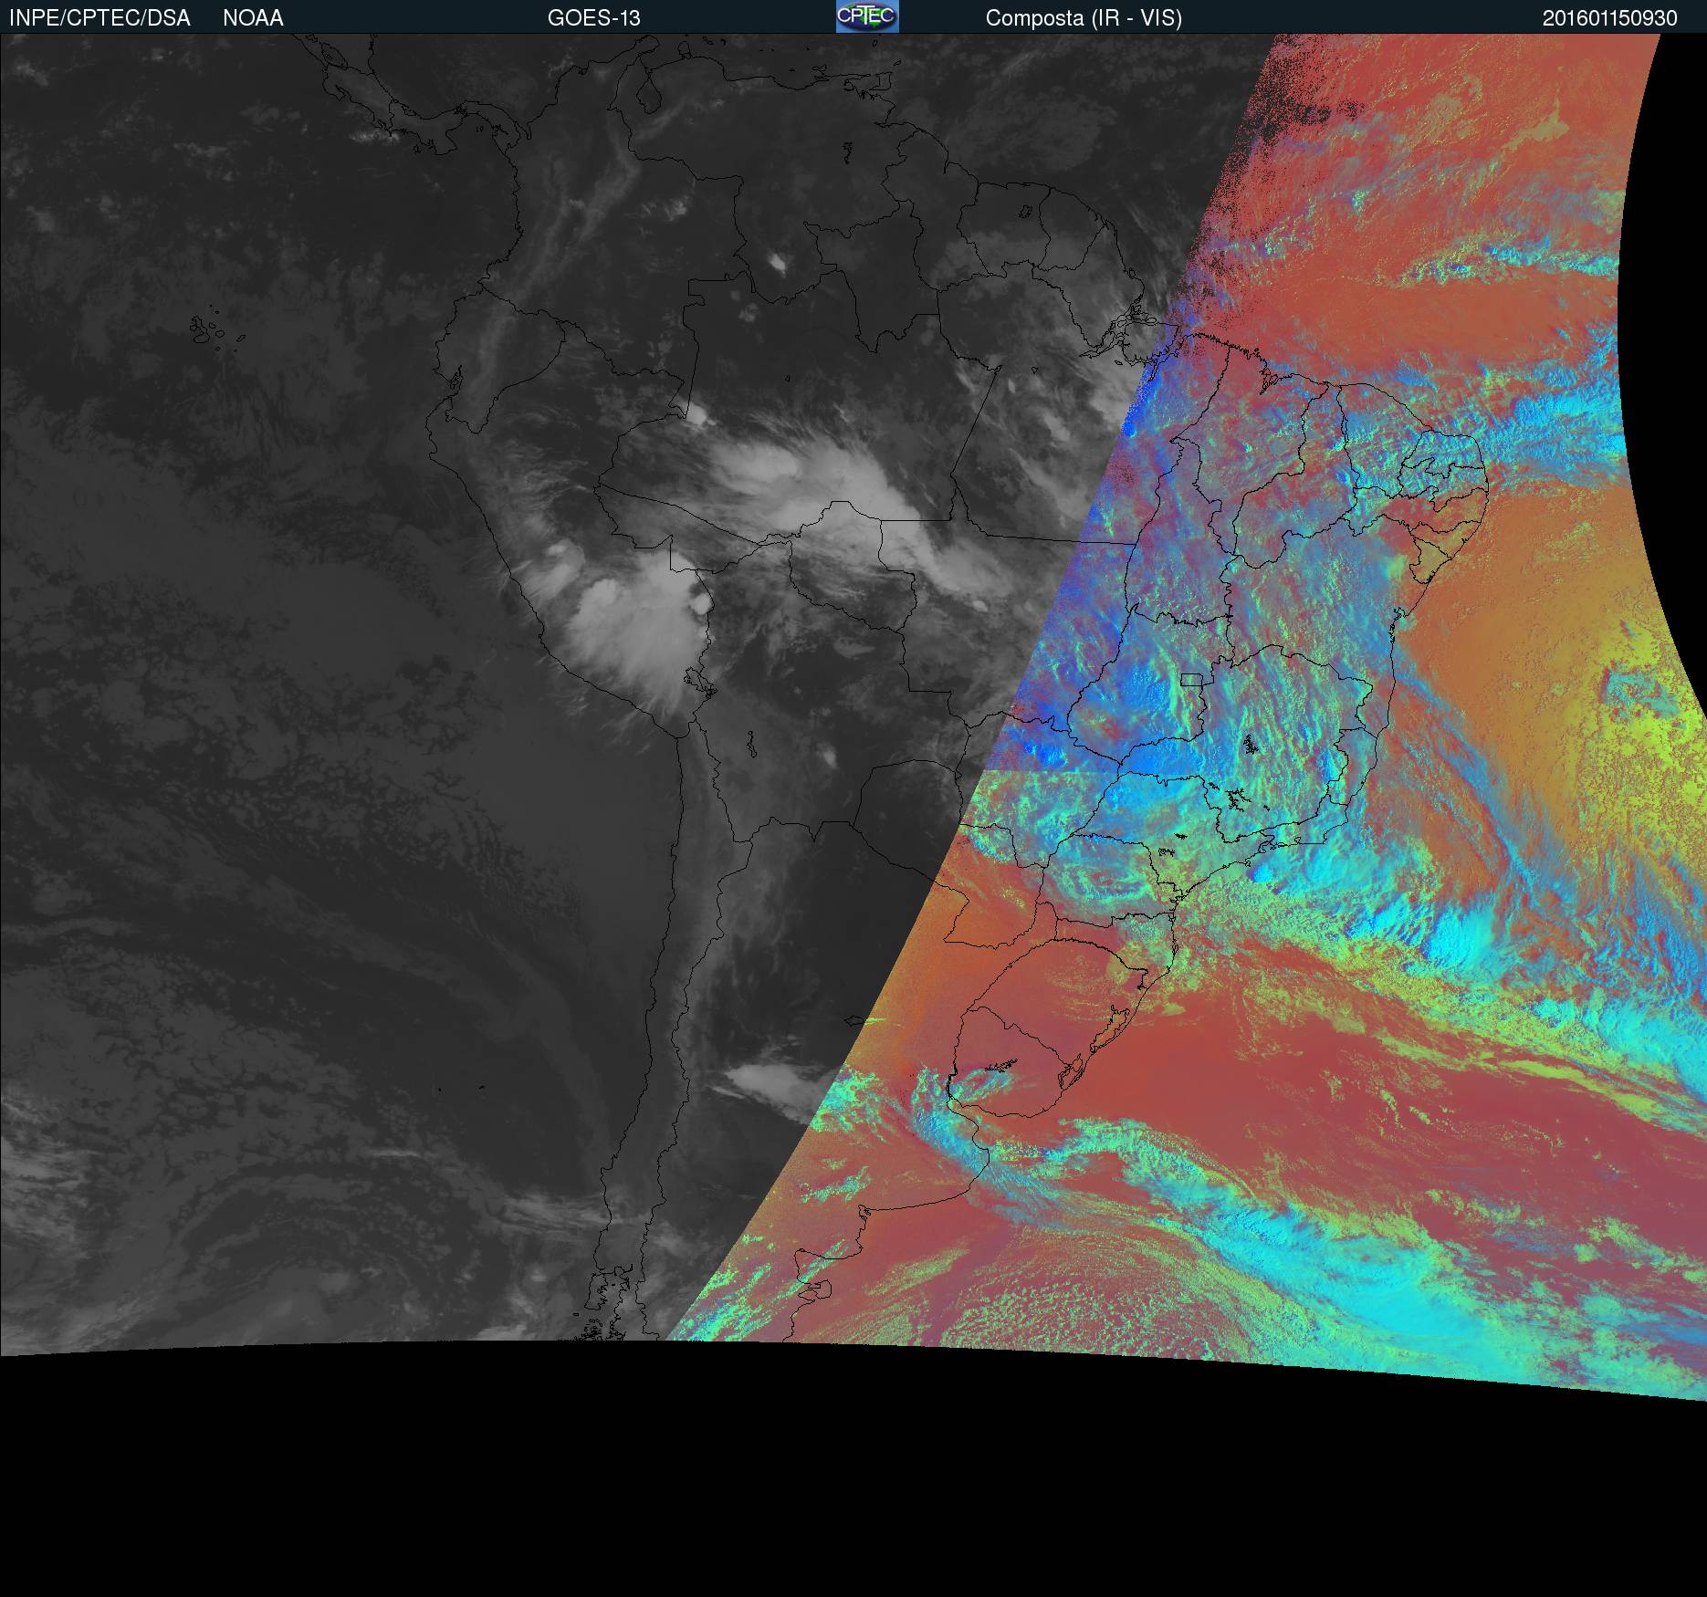Click the CPTEC logo icon
The image size is (1707, 1597).
(867, 16)
